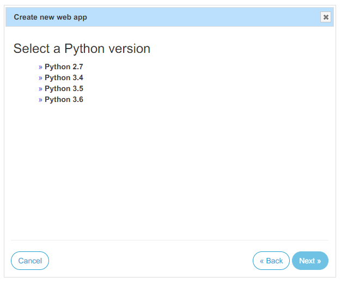Click the » marker beside Python 3.6

tap(40, 100)
